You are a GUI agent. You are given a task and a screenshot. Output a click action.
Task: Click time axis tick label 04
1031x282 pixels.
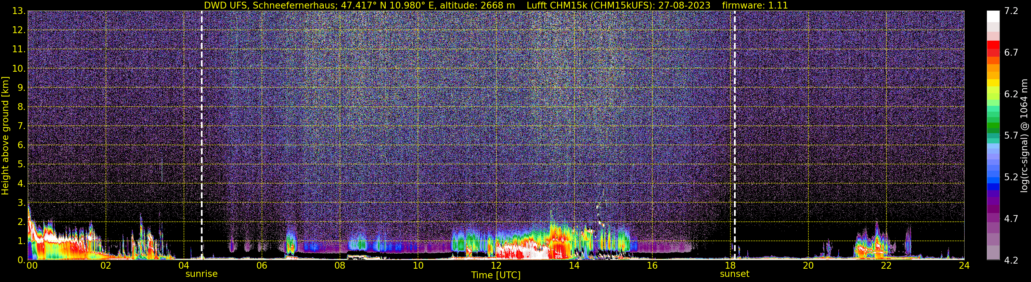pyautogui.click(x=184, y=266)
